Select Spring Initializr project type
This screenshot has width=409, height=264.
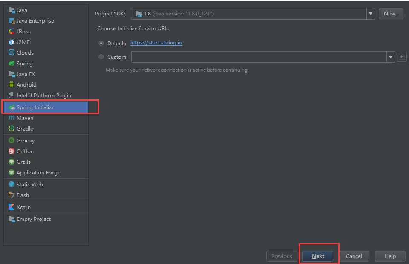(x=46, y=107)
